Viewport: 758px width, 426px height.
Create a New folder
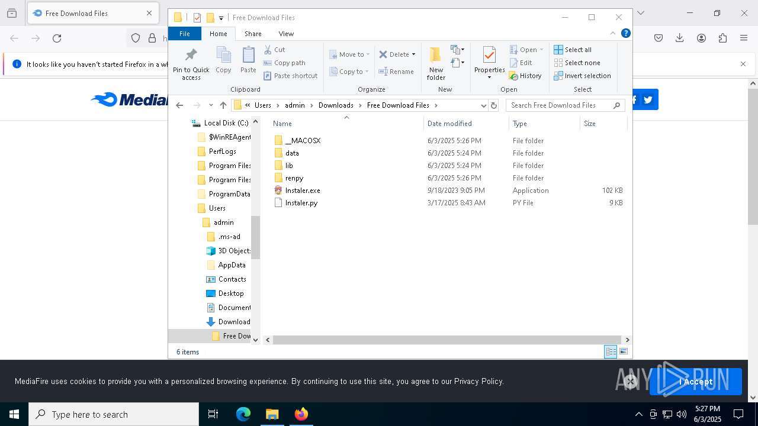(x=436, y=63)
